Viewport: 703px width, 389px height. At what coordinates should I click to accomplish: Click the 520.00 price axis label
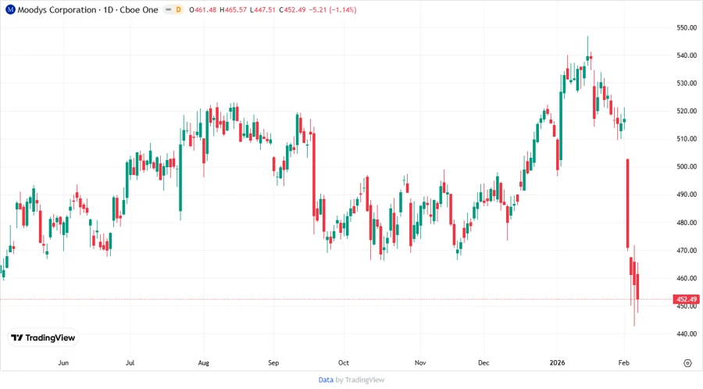(687, 111)
